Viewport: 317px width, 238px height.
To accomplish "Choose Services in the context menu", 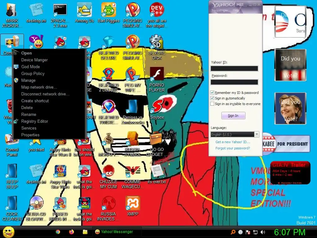I will [x=49, y=128].
